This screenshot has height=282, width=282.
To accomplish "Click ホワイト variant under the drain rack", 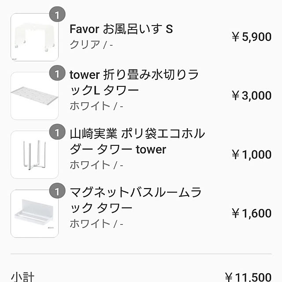I will point(90,106).
